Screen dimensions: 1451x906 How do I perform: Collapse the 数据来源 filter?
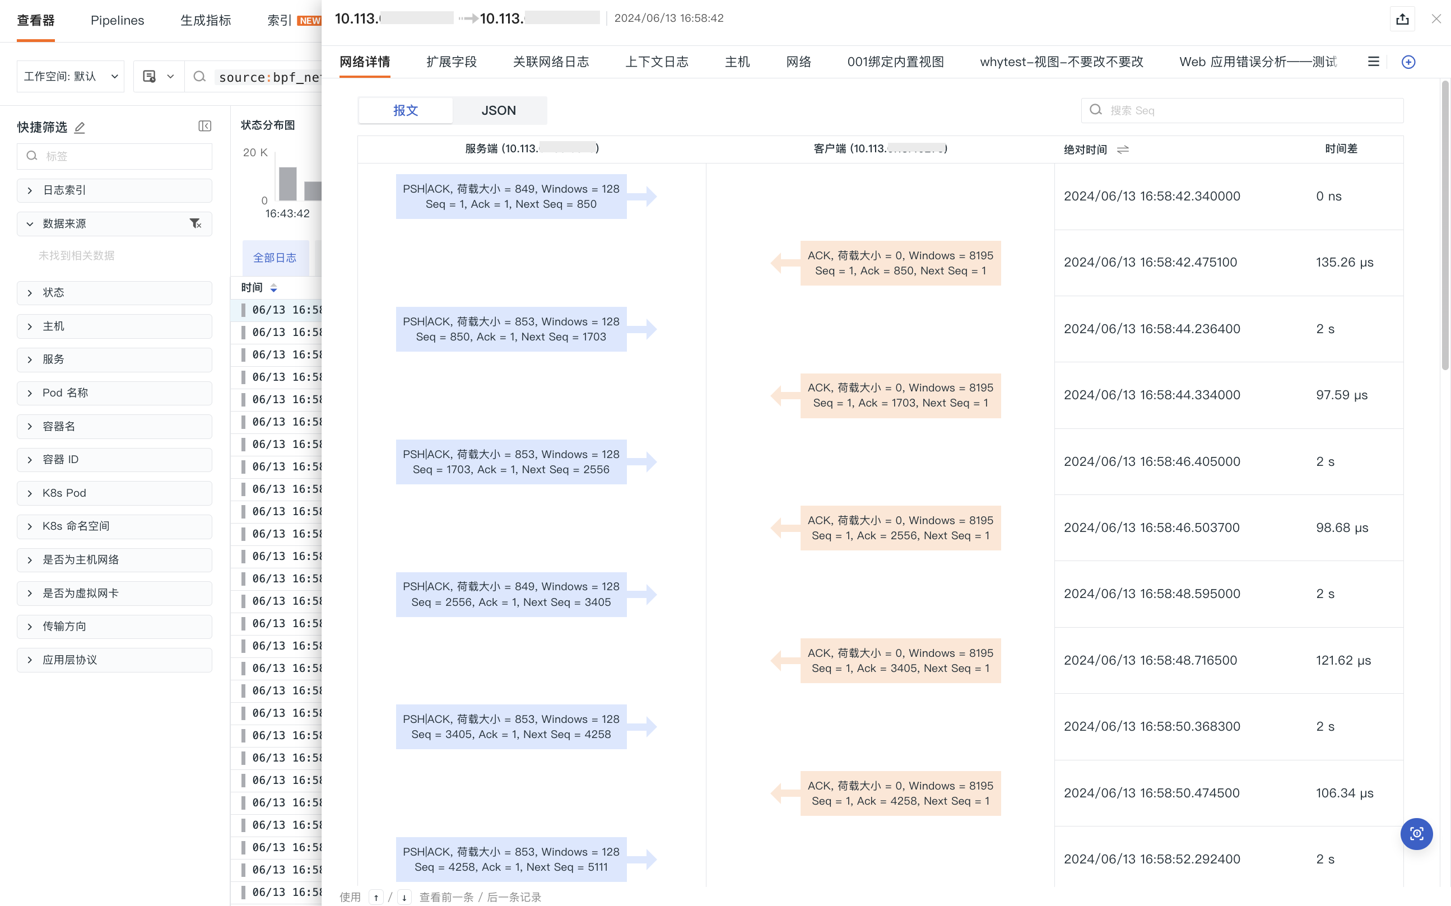[114, 223]
